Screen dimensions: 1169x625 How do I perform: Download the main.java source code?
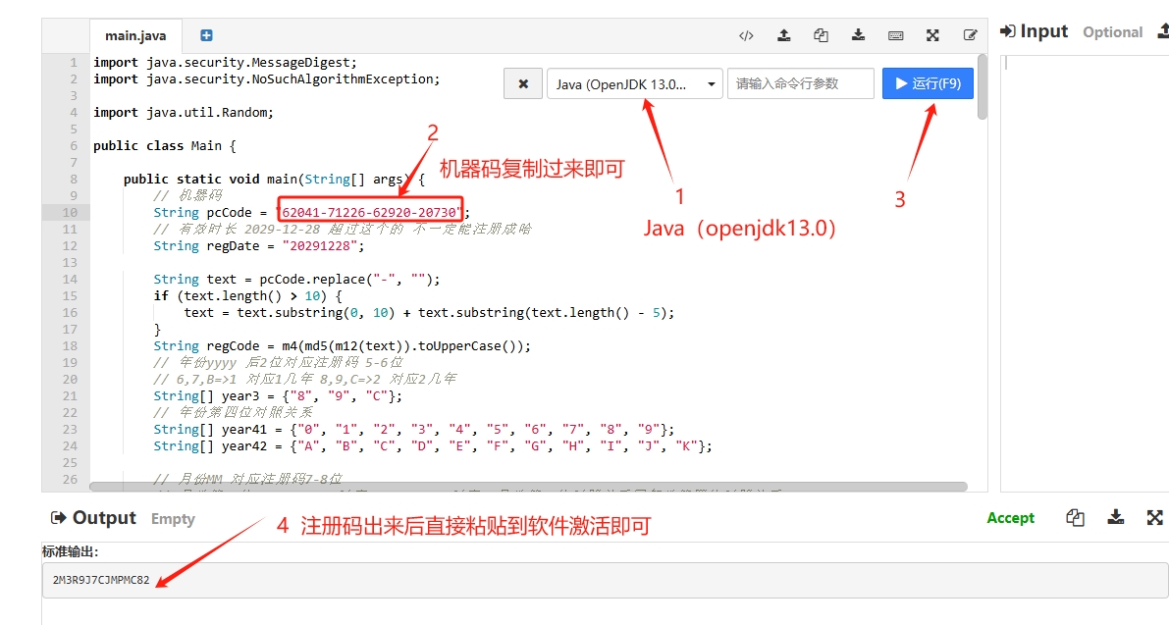[x=858, y=35]
